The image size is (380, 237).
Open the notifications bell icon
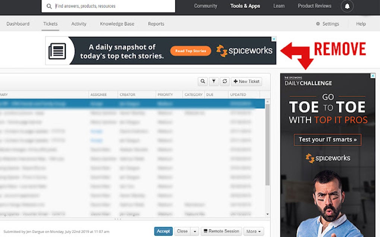click(347, 6)
